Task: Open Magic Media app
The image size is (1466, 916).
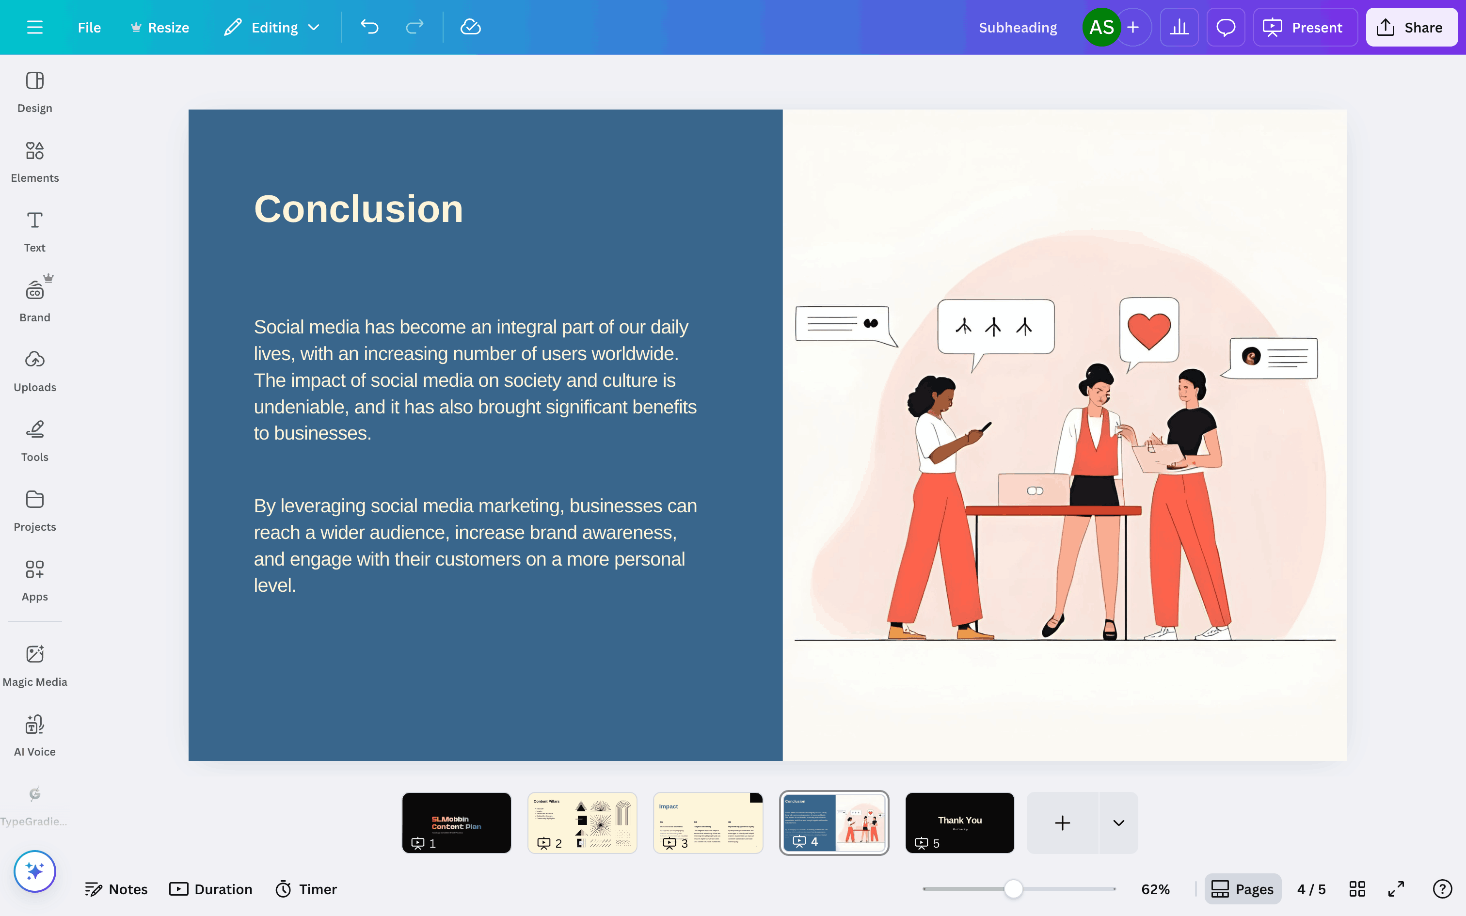Action: pyautogui.click(x=34, y=665)
